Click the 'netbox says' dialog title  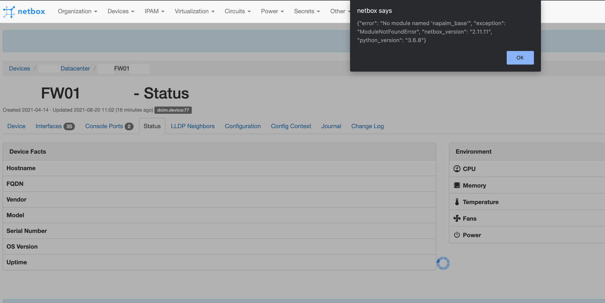pos(375,11)
